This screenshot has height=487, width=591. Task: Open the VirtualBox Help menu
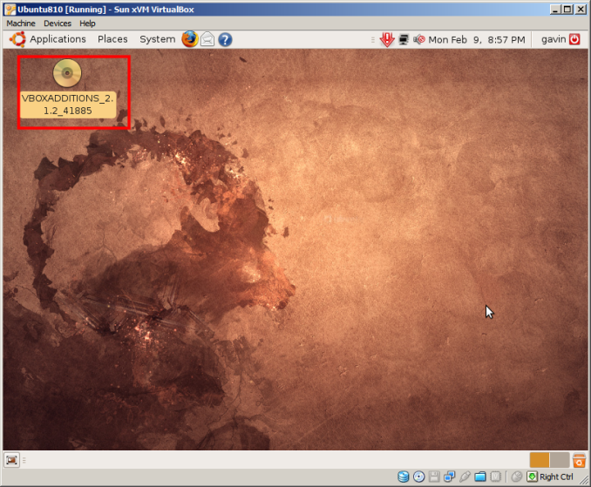[x=87, y=24]
